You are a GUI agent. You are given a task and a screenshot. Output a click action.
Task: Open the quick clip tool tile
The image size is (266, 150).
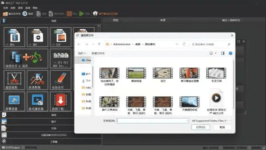pyautogui.click(x=37, y=80)
